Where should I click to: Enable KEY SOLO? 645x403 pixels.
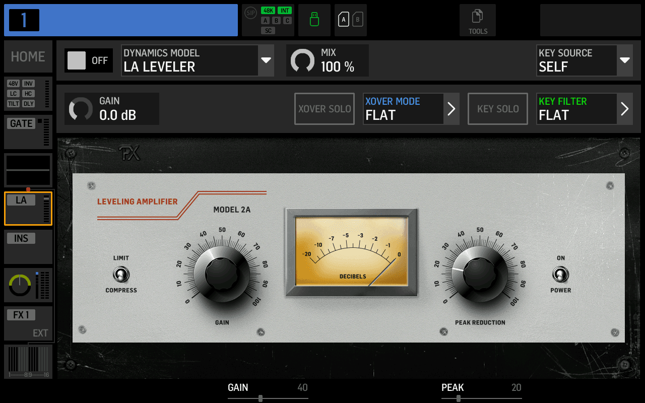[498, 109]
